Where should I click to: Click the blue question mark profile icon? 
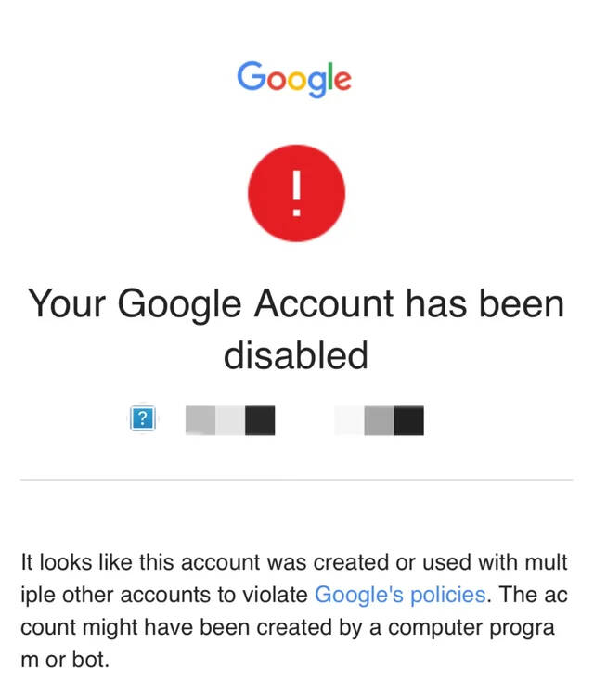point(142,419)
